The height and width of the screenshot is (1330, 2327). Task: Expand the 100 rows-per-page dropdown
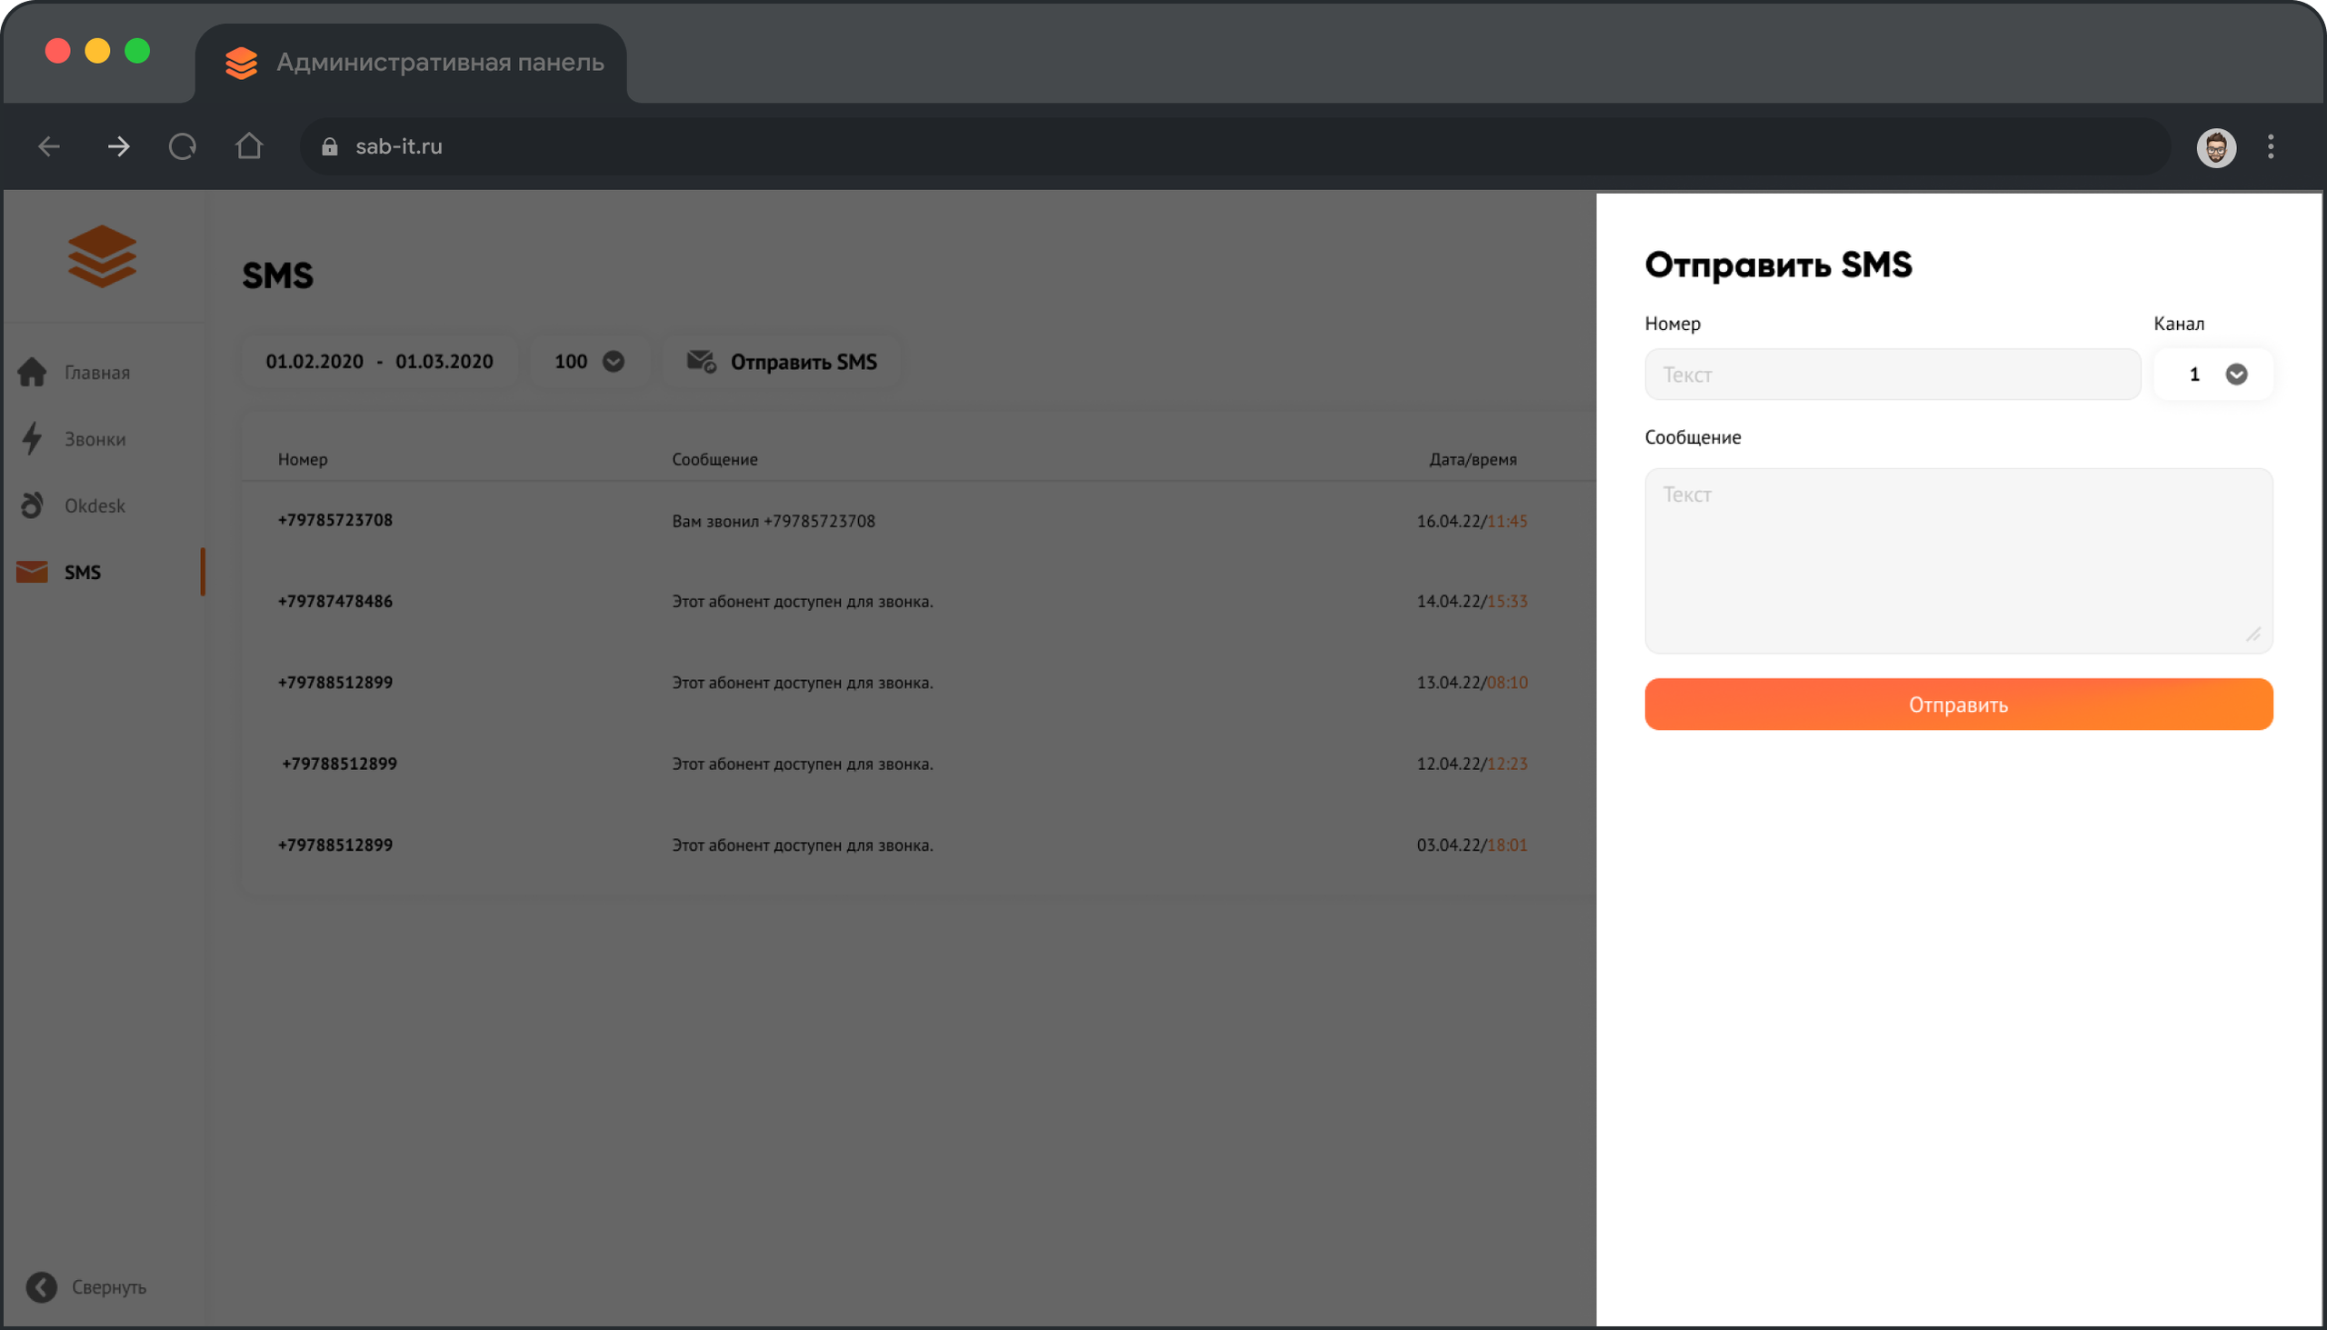589,362
